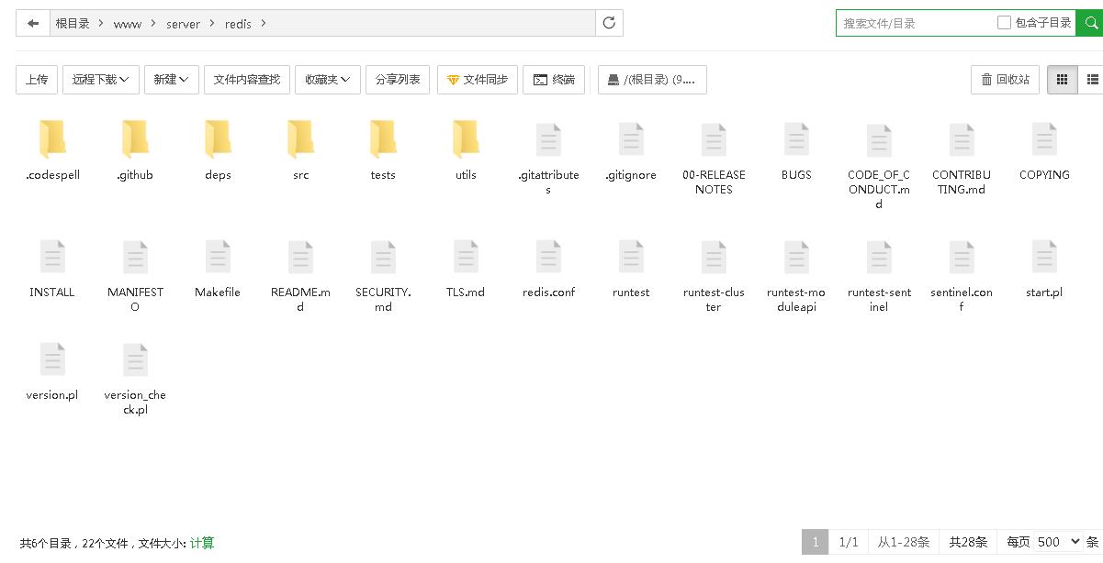Image resolution: width=1103 pixels, height=563 pixels.
Task: Click the 上传 upload button
Action: coord(37,80)
